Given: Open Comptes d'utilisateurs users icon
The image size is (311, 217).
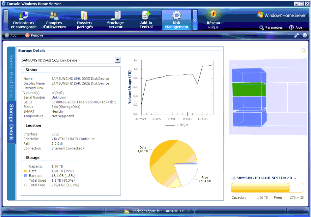Looking at the screenshot, I should [x=54, y=16].
